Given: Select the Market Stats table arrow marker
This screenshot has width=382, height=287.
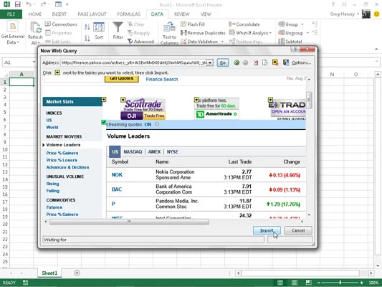Looking at the screenshot, I should click(104, 99).
